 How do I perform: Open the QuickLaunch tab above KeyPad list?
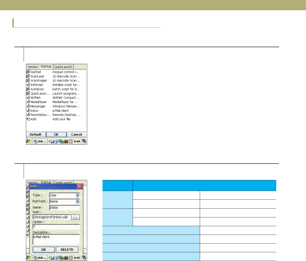coord(63,67)
